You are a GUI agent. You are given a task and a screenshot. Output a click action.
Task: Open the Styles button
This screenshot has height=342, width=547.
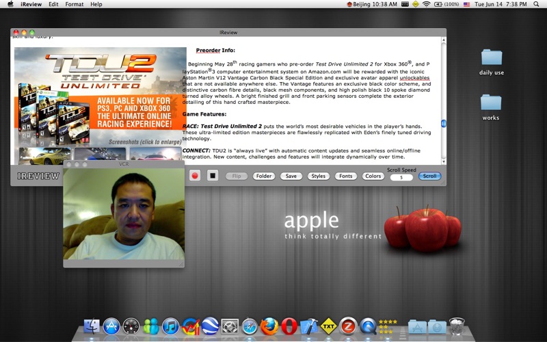[x=318, y=176]
